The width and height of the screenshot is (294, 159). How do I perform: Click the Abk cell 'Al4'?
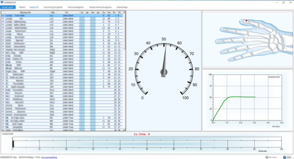pos(51,65)
